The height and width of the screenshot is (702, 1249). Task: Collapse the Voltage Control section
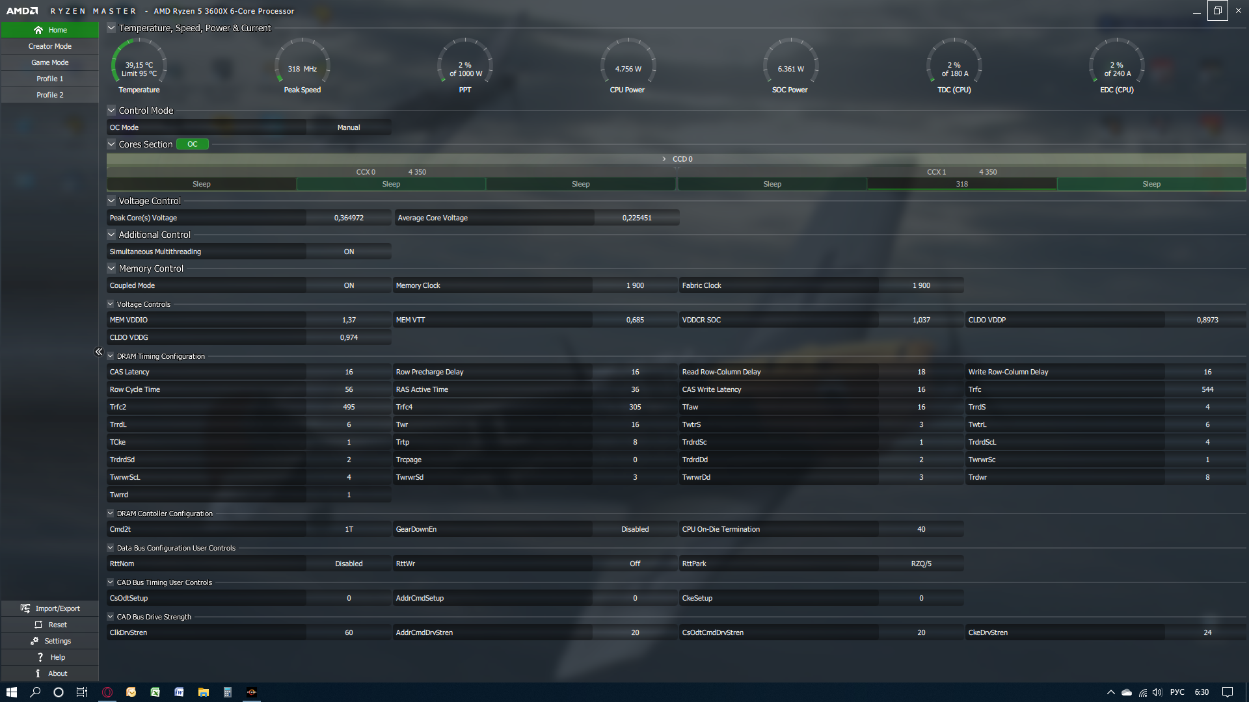[111, 201]
